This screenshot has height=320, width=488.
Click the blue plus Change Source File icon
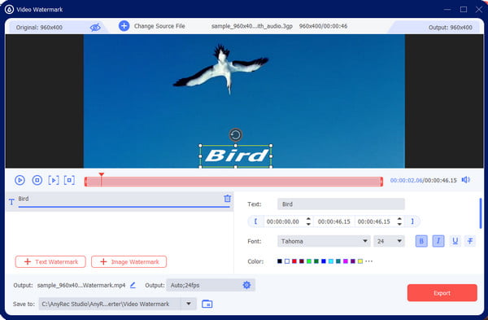[x=124, y=26]
